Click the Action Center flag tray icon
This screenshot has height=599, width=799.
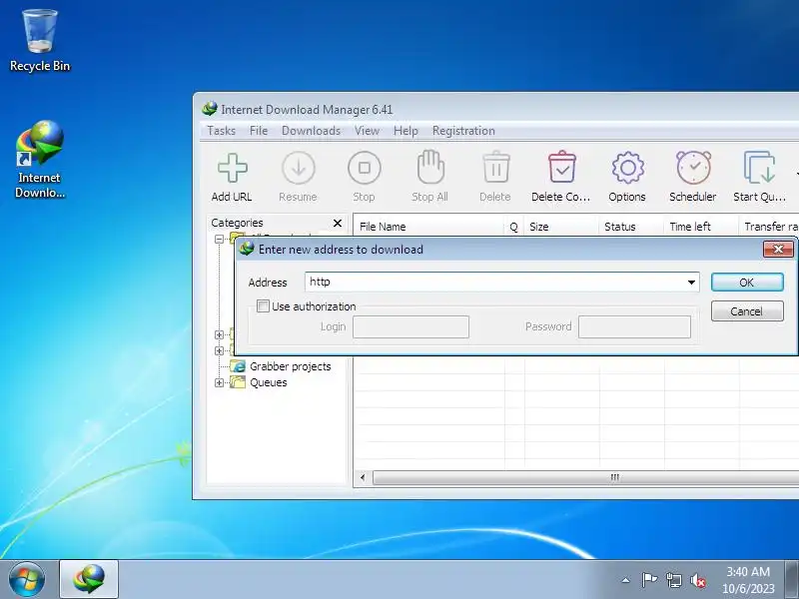[649, 580]
